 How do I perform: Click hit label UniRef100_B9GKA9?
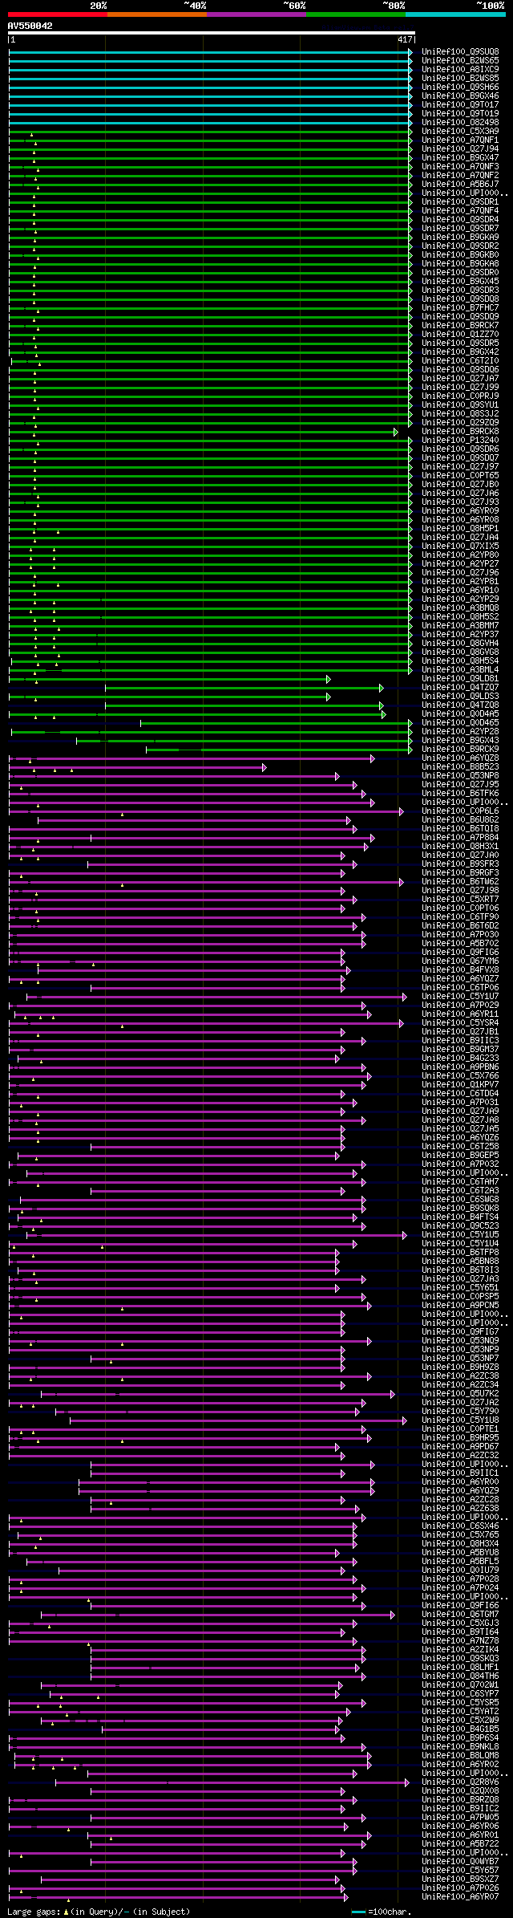(x=460, y=238)
